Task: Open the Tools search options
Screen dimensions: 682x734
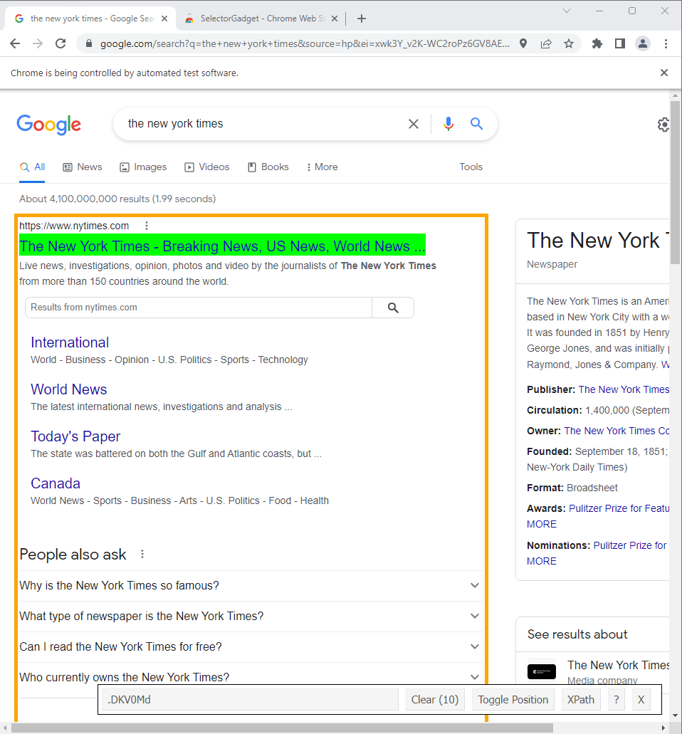Action: pyautogui.click(x=471, y=167)
